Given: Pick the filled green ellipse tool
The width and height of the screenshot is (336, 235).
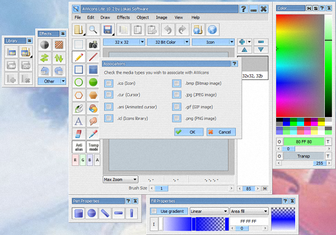Looking at the screenshot, I should [x=93, y=82].
